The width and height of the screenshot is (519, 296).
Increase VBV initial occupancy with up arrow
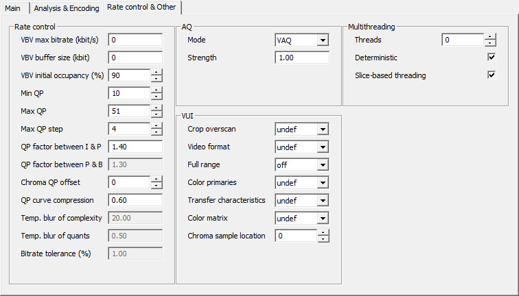(157, 72)
